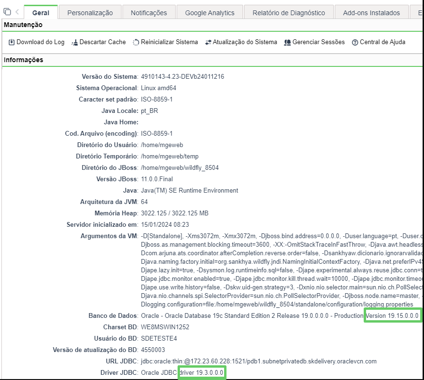424x380 pixels.
Task: Click the Memória Heap value 3022.125 MB
Action: [x=175, y=213]
